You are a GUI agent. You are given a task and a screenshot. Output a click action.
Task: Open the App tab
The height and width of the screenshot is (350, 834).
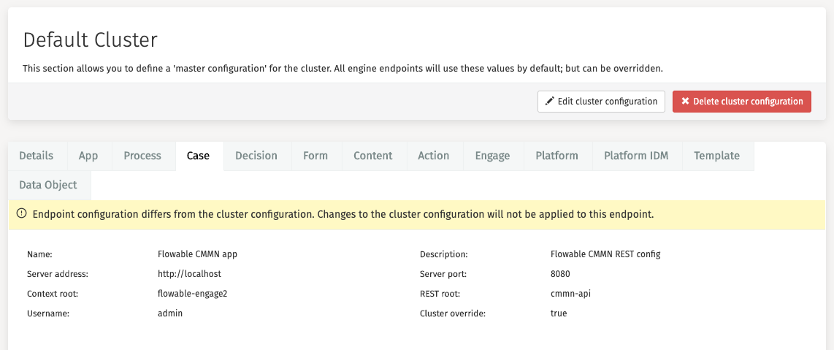point(88,156)
